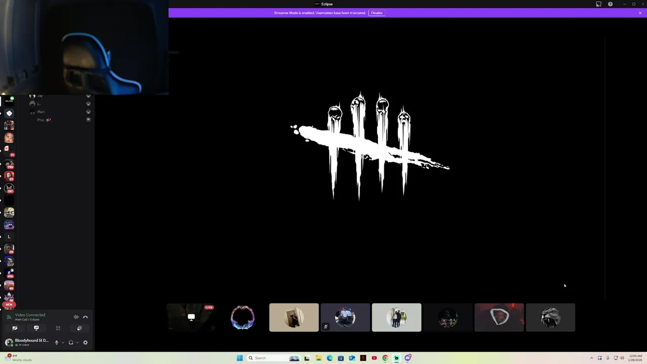Open the Windows Start menu
This screenshot has height=364, width=647.
pyautogui.click(x=240, y=358)
